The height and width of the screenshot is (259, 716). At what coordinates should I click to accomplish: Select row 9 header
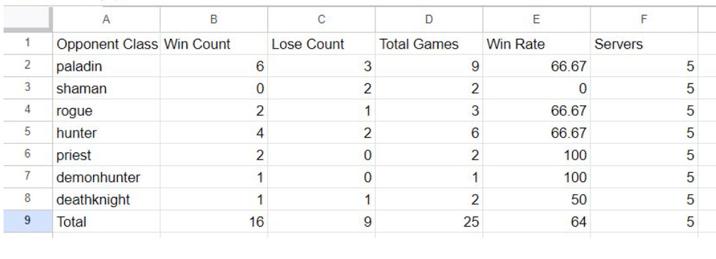(28, 222)
